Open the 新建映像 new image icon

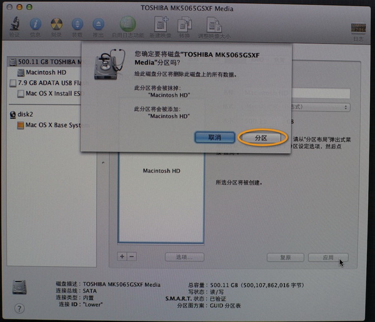(x=161, y=24)
